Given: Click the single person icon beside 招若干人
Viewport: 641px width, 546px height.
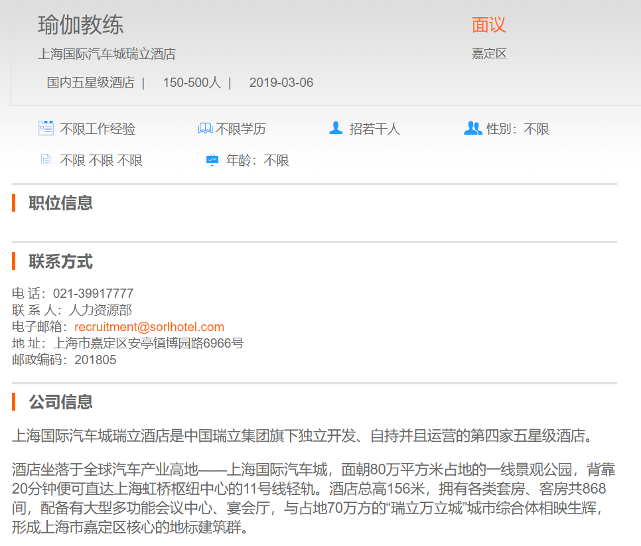Looking at the screenshot, I should [336, 128].
